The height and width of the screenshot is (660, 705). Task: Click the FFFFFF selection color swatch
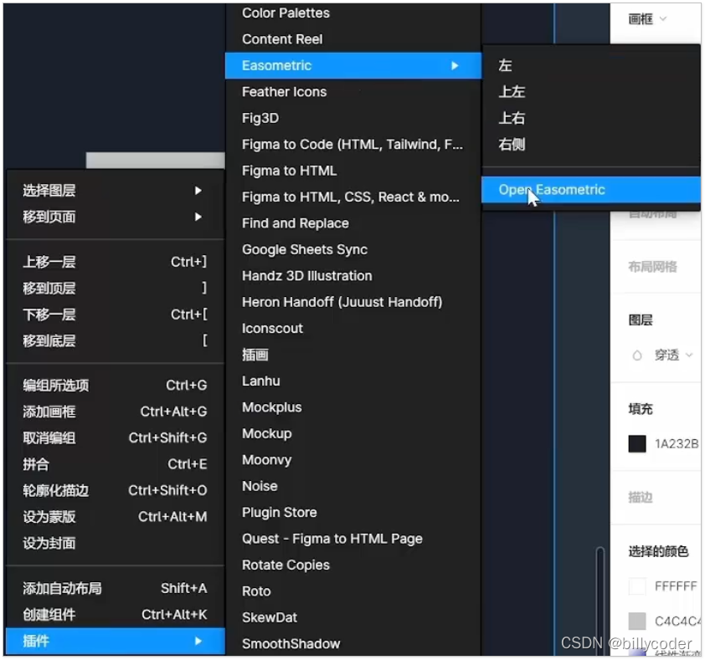[637, 586]
